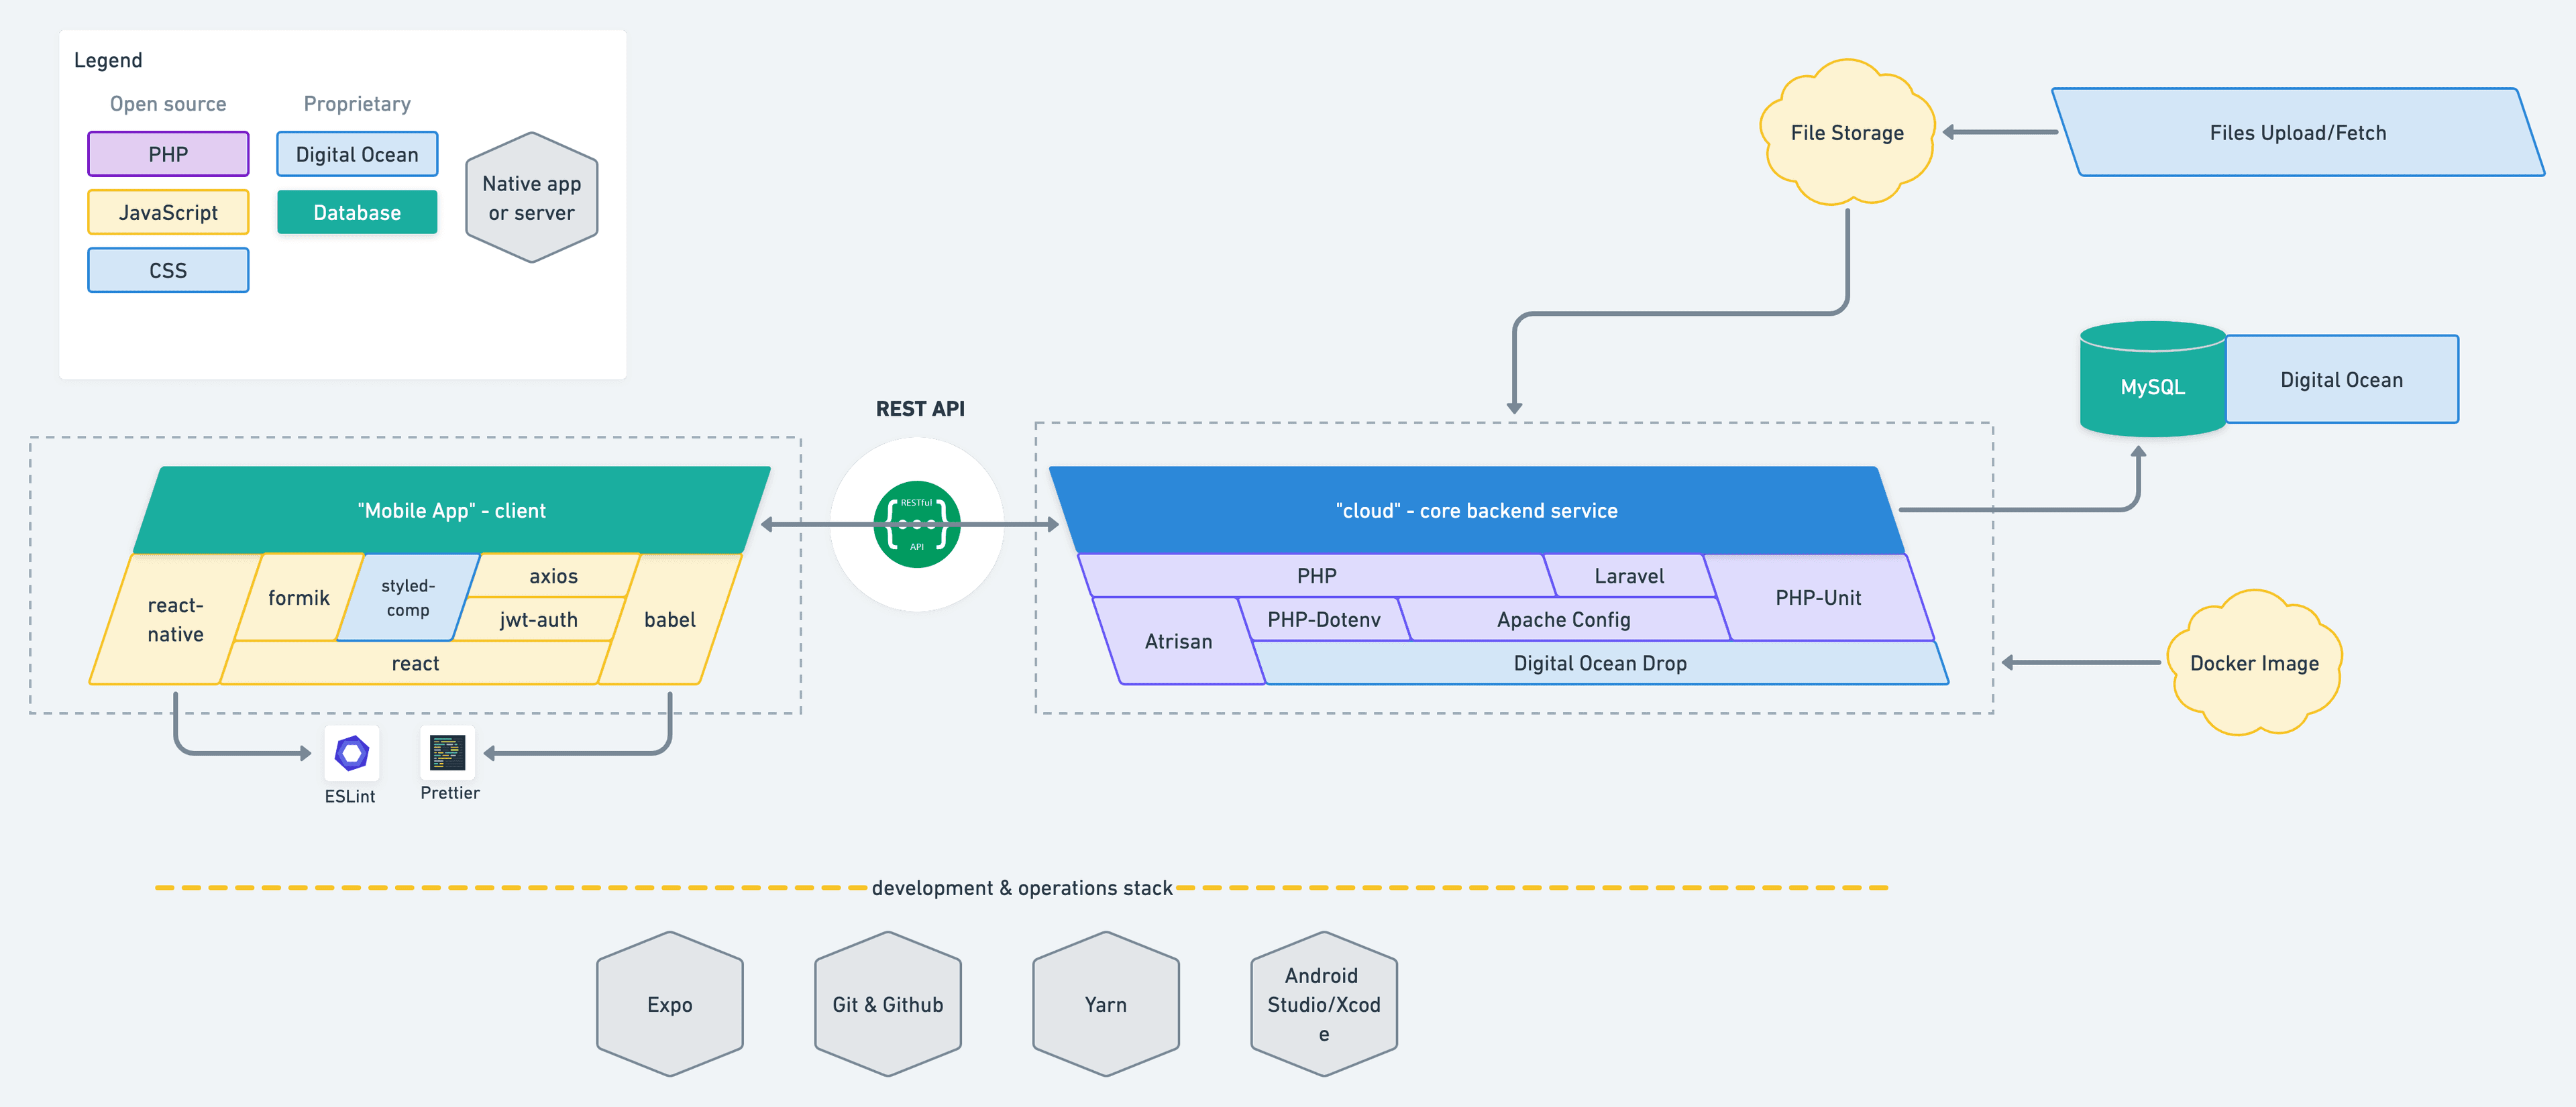Select the Digital Ocean Drop block
Image resolution: width=2576 pixels, height=1107 pixels.
tap(1599, 663)
